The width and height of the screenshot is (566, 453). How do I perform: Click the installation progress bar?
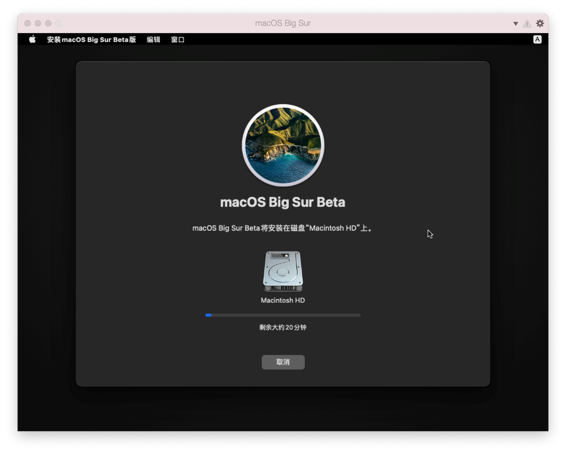point(283,315)
